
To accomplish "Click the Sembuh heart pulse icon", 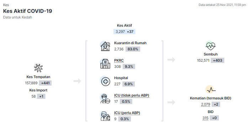I will tap(211, 46).
